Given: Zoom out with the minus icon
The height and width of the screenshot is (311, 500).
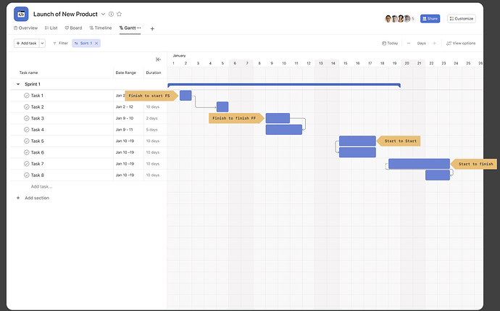Looking at the screenshot, I should 409,43.
